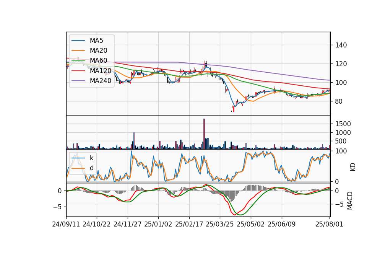This screenshot has width=367, height=264.
Task: Click the 25/06/09 date label
Action: coord(282,224)
